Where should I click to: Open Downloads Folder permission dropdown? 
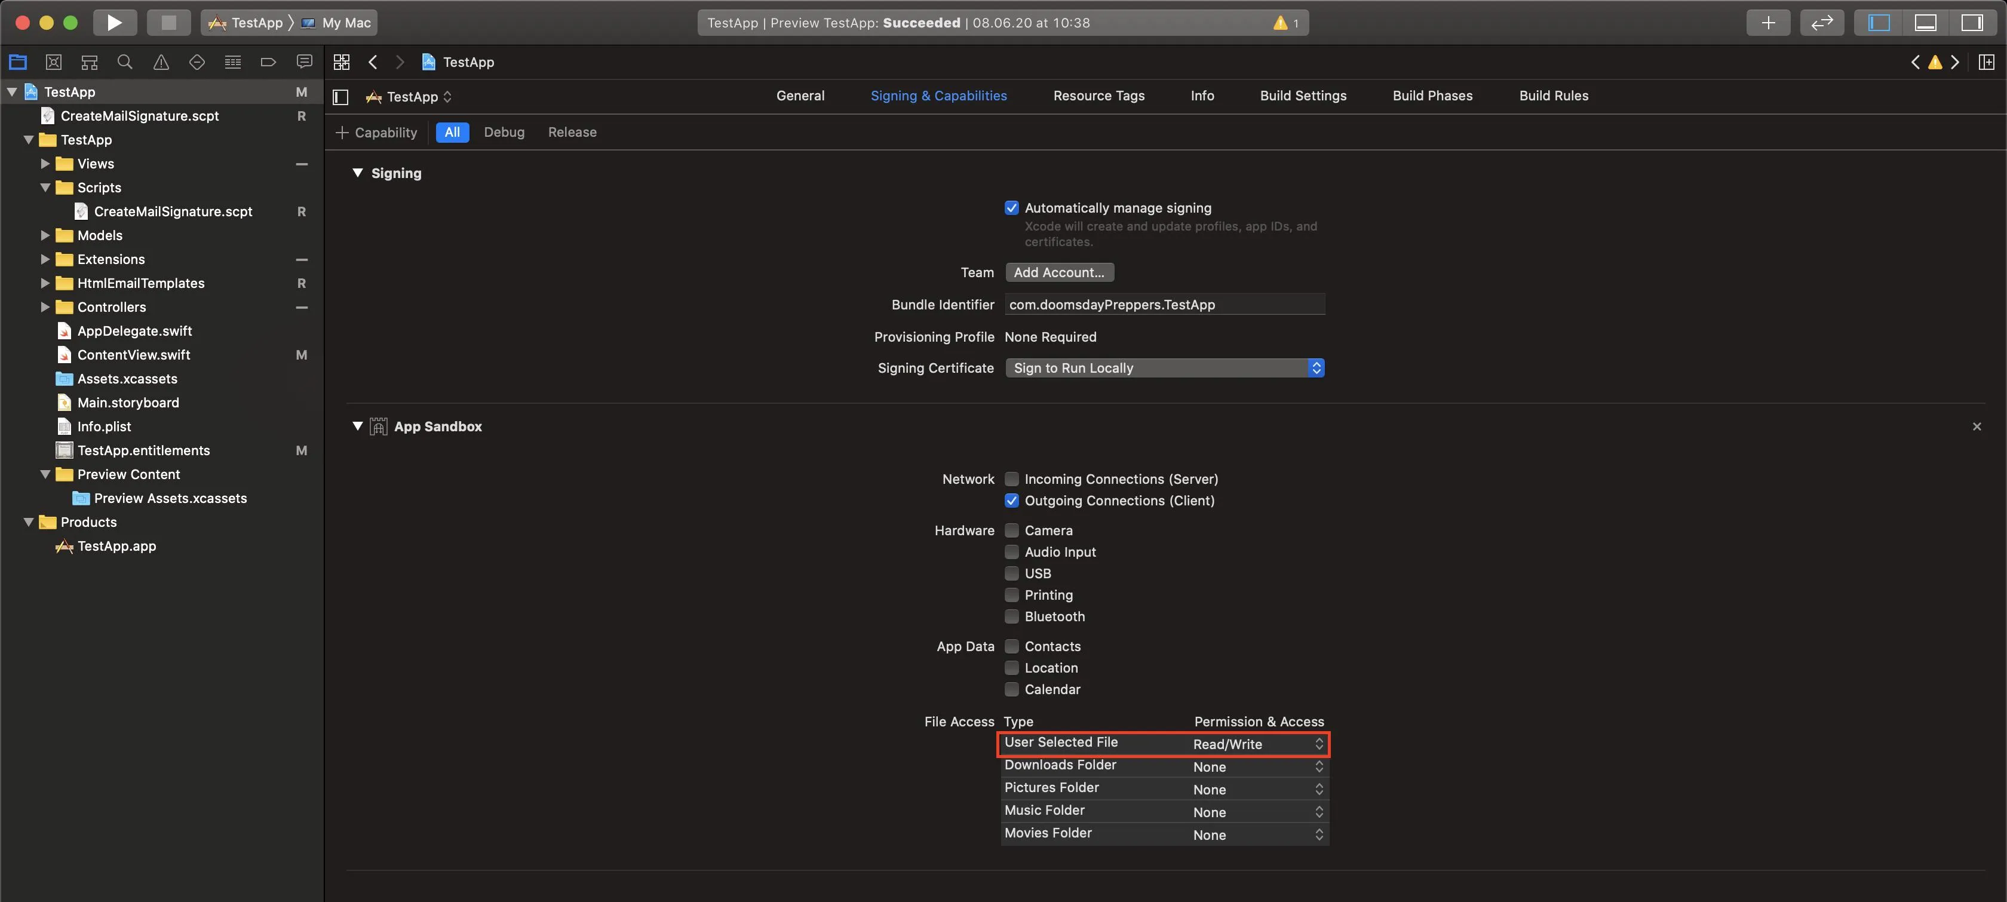1257,767
